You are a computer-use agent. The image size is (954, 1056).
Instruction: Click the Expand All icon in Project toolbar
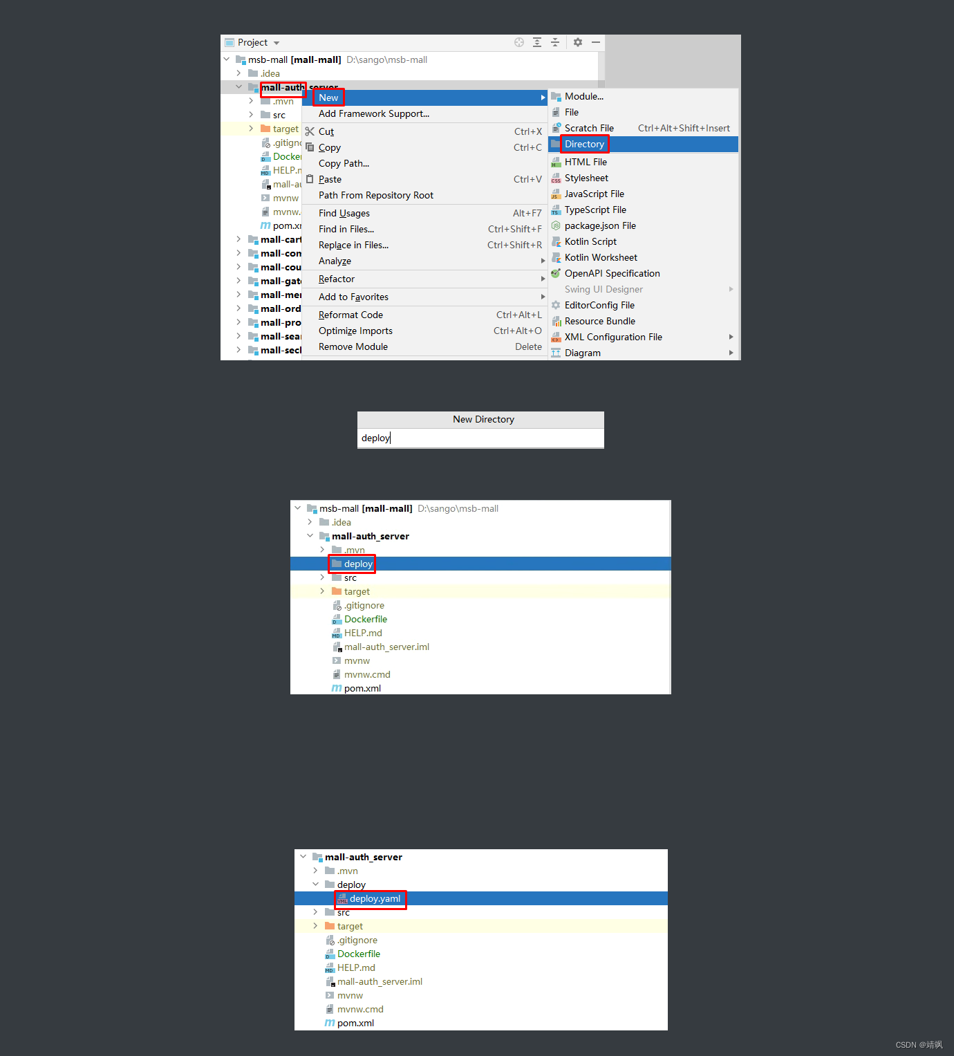click(537, 42)
